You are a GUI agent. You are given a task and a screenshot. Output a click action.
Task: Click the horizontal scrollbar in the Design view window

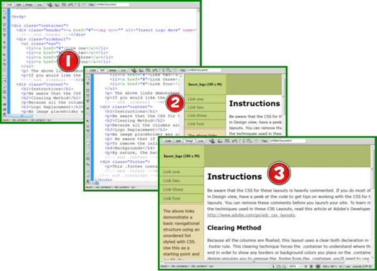[x=252, y=262]
